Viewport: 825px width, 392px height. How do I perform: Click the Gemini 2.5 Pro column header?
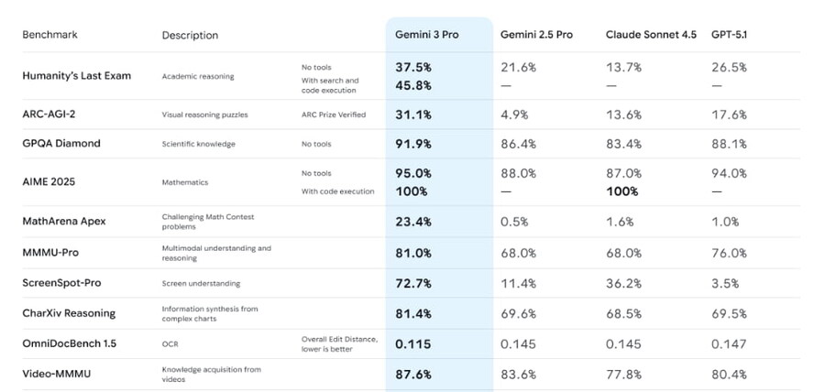point(536,35)
